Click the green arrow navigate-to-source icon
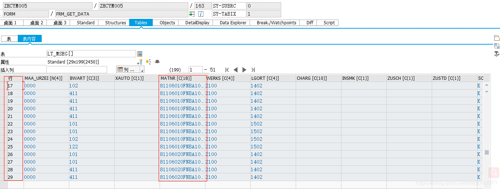Image resolution: width=500 pixels, height=189 pixels. (192, 14)
